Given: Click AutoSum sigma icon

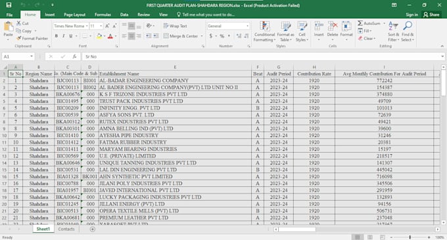Looking at the screenshot, I should [360, 23].
